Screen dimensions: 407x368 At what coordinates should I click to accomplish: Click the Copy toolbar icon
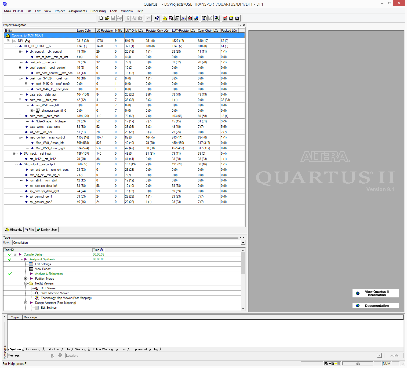pos(134,18)
